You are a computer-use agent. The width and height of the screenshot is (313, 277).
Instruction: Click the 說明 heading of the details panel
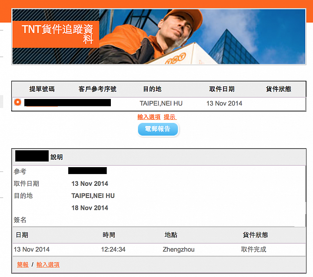(x=57, y=157)
